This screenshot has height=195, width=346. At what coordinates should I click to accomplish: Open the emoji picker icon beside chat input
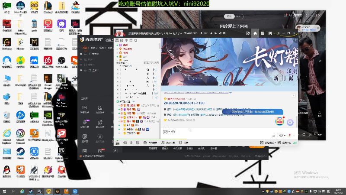click(173, 132)
